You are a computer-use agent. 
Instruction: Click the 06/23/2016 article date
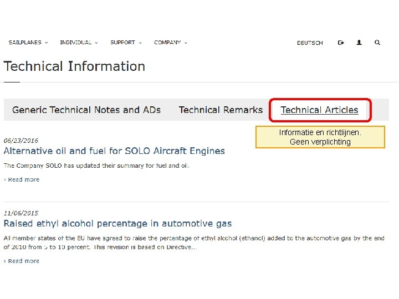[21, 140]
